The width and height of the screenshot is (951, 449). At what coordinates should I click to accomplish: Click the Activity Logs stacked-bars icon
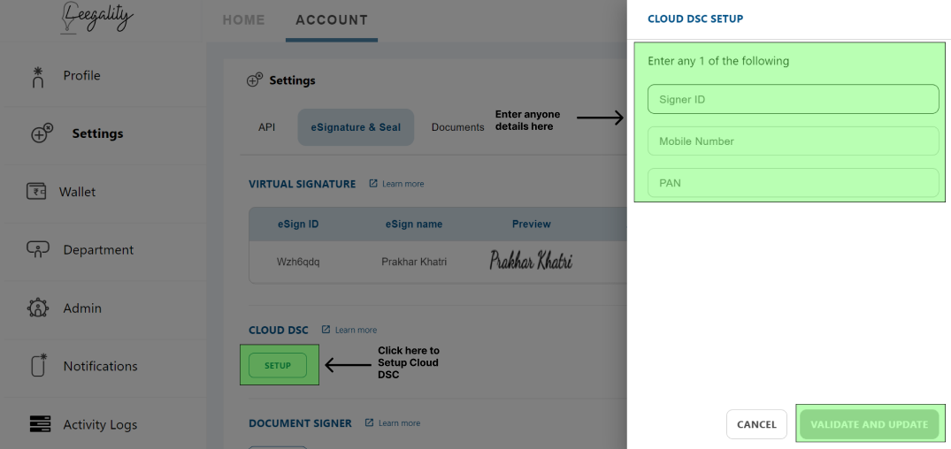point(40,424)
